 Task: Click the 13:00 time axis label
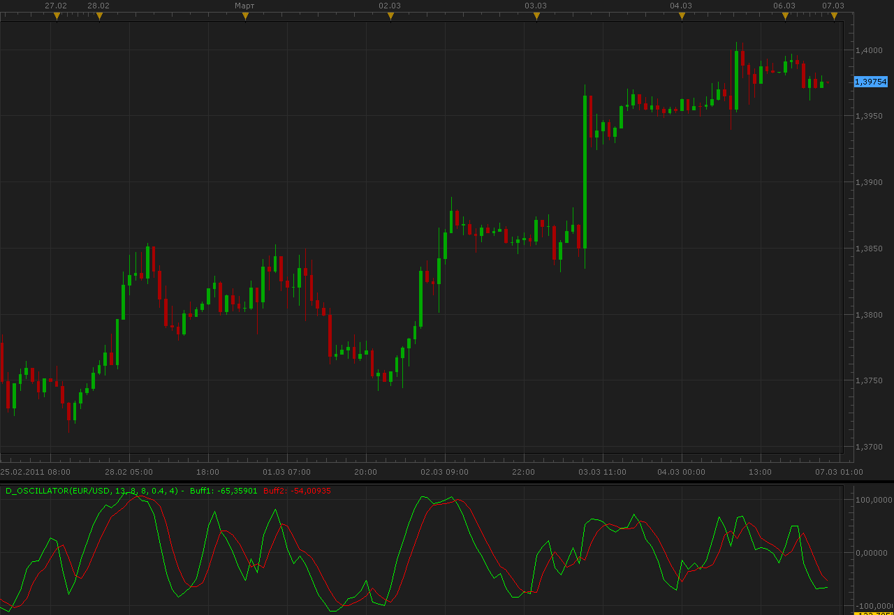760,472
